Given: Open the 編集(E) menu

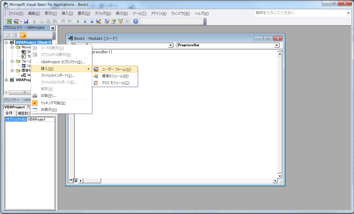Looking at the screenshot, I should (x=34, y=14).
